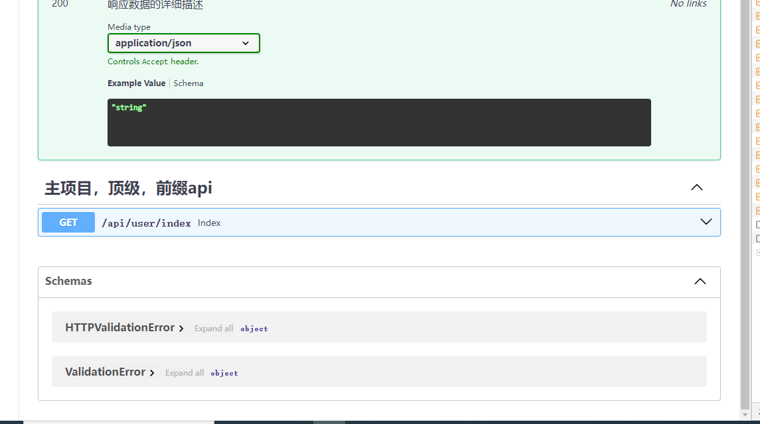
Task: Click the /api/user/index path text
Action: 146,223
